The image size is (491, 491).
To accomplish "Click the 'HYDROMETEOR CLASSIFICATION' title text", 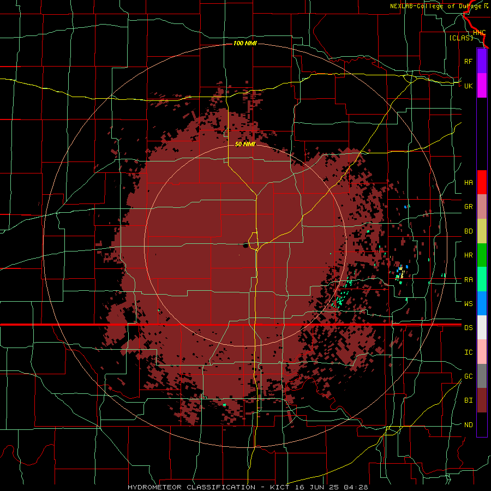I will (x=191, y=487).
